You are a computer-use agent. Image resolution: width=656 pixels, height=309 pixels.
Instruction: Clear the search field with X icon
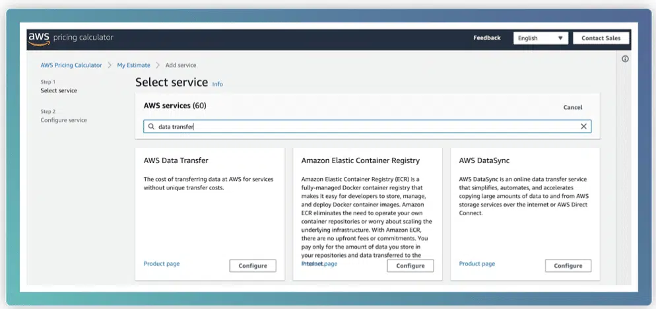tap(583, 127)
